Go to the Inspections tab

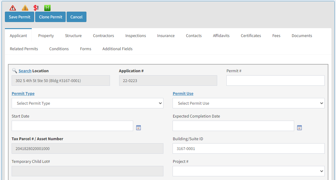(136, 36)
